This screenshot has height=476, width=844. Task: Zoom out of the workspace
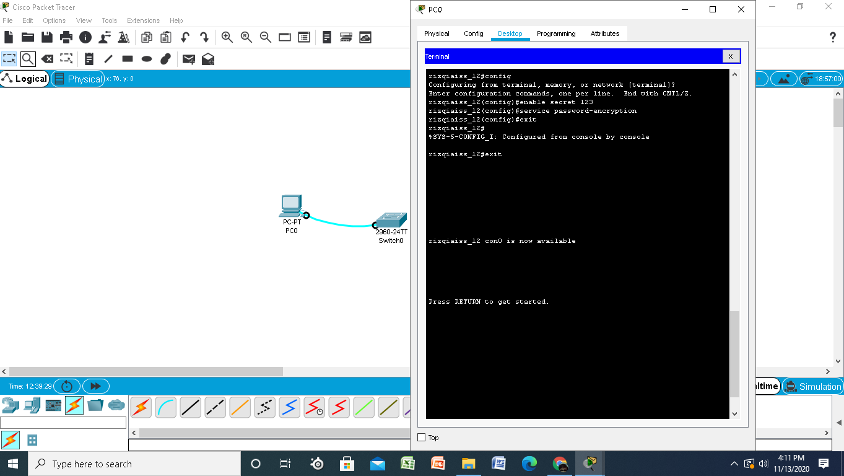266,37
